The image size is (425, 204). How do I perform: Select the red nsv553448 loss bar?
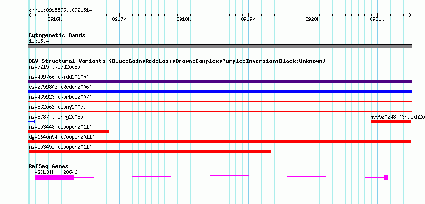pyautogui.click(x=69, y=132)
